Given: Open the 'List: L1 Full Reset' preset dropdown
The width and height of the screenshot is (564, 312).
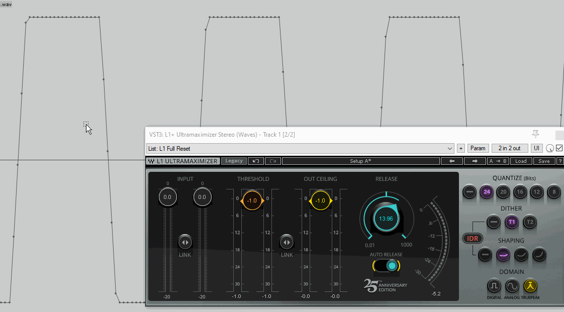Looking at the screenshot, I should [300, 148].
